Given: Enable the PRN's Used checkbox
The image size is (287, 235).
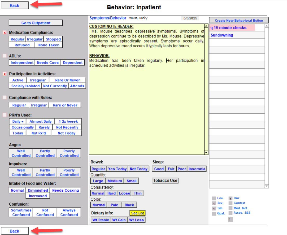Looking at the screenshot, I should coord(5,115).
